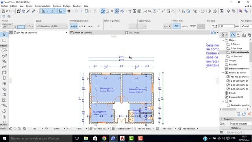
Task: Click the Taille police 1,50 field
Action: tap(226, 26)
